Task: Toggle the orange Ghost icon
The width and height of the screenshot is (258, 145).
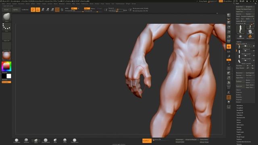Action: pyautogui.click(x=229, y=97)
